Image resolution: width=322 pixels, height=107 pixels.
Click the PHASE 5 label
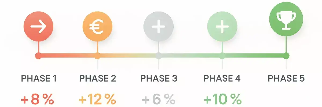[x=286, y=79]
